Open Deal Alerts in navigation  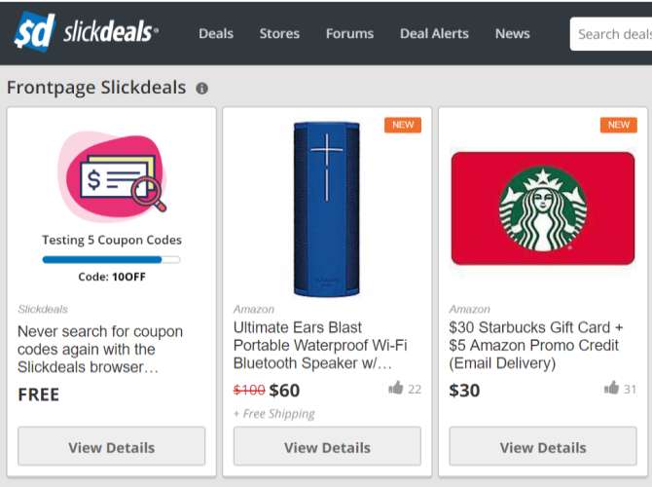[434, 33]
